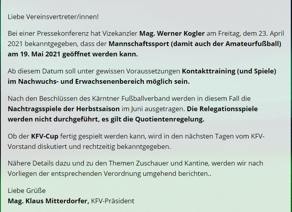Click "Vorliegen der entsprechenden Verordnung umgehend berichten.."

(109, 173)
